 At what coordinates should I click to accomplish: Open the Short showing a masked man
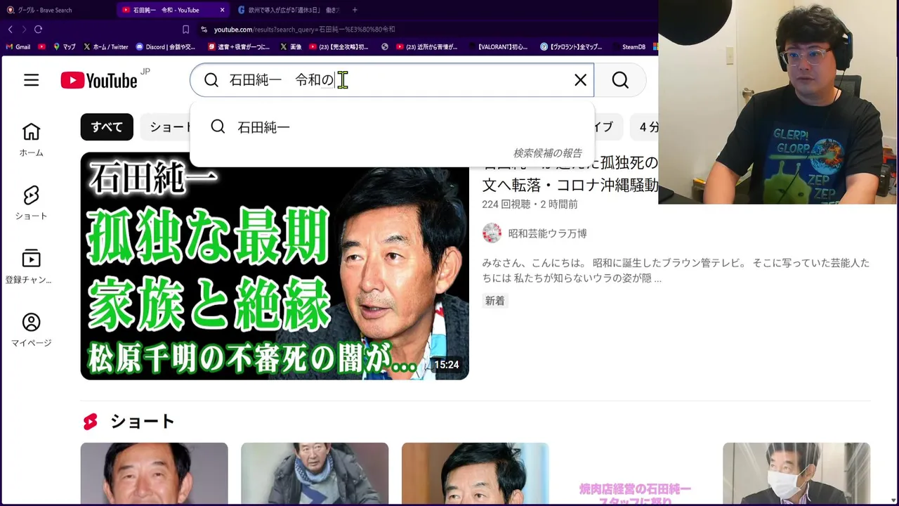pyautogui.click(x=796, y=474)
